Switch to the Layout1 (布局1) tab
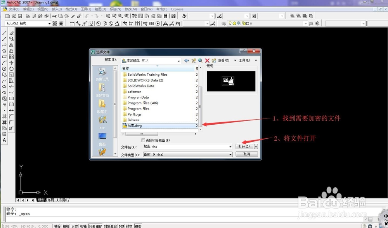This screenshot has width=388, height=228. (x=52, y=200)
